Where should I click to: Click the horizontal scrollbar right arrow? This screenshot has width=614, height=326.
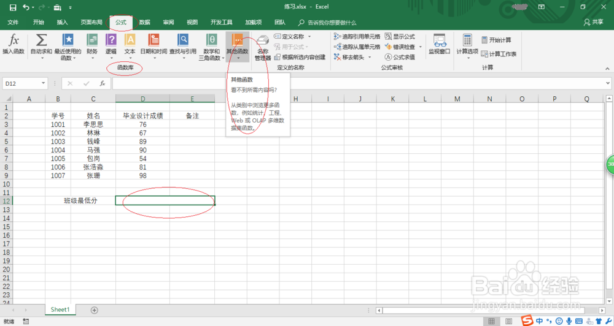(x=602, y=310)
